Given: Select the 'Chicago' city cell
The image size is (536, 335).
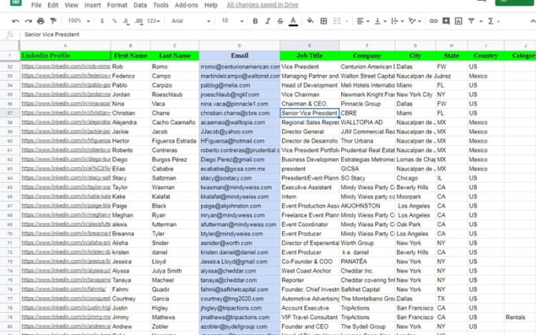Looking at the screenshot, I should click(x=415, y=178).
